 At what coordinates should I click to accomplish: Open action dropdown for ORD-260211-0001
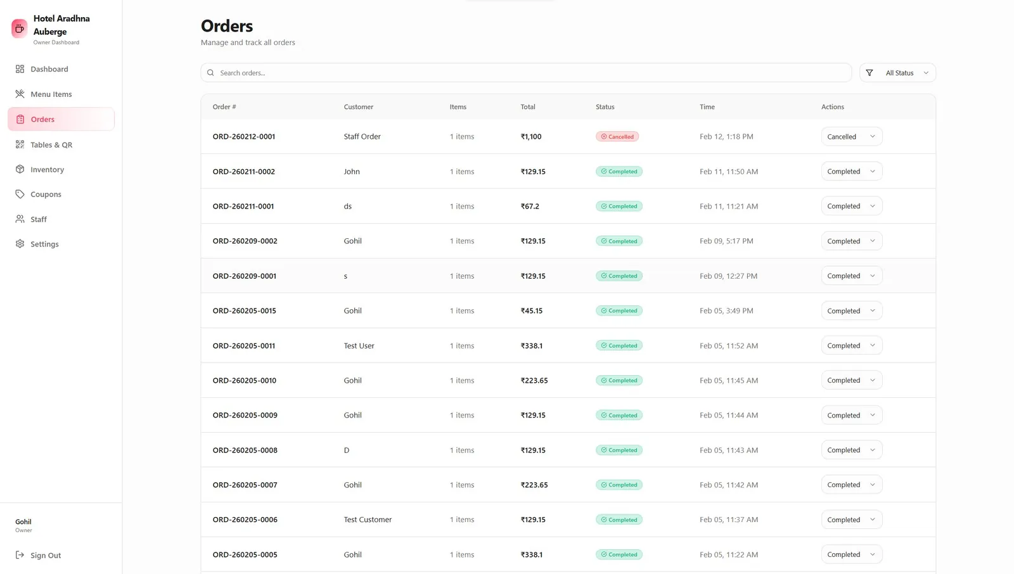(852, 206)
